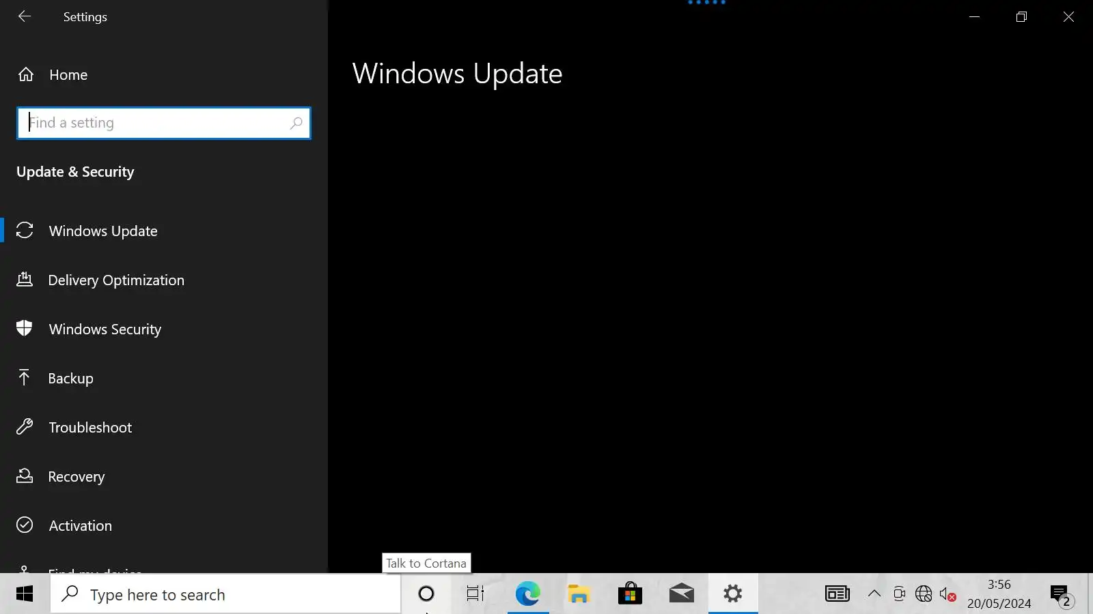Image resolution: width=1093 pixels, height=614 pixels.
Task: Click the Recovery icon in sidebar
Action: (x=25, y=476)
